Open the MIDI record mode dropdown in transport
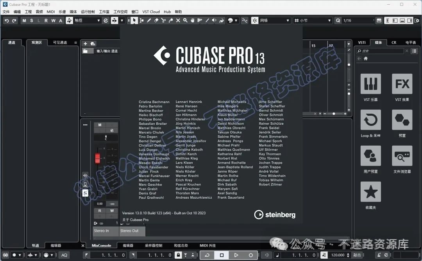The height and width of the screenshot is (261, 422). coord(52,255)
